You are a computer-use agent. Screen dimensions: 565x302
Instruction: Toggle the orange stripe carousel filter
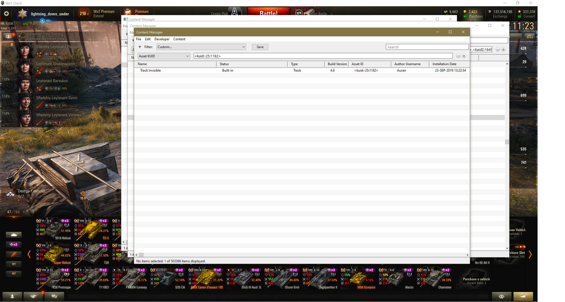click(x=14, y=254)
